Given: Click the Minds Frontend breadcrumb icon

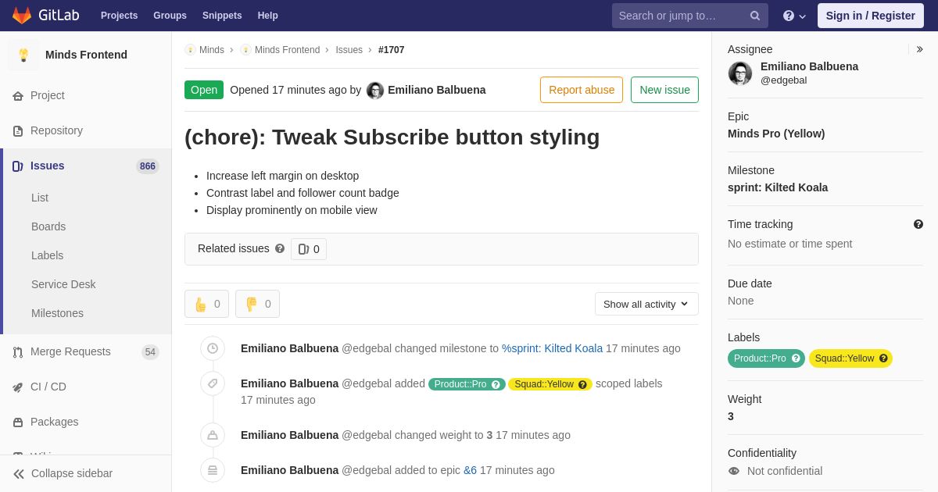Looking at the screenshot, I should coord(245,50).
